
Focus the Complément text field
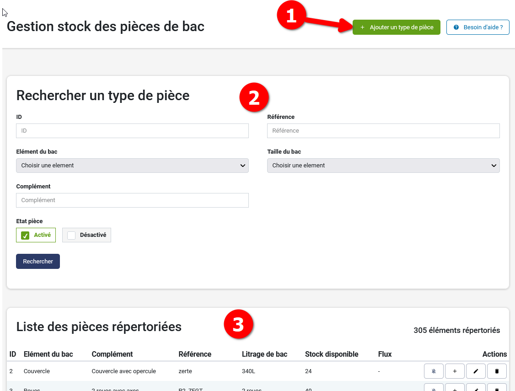132,200
